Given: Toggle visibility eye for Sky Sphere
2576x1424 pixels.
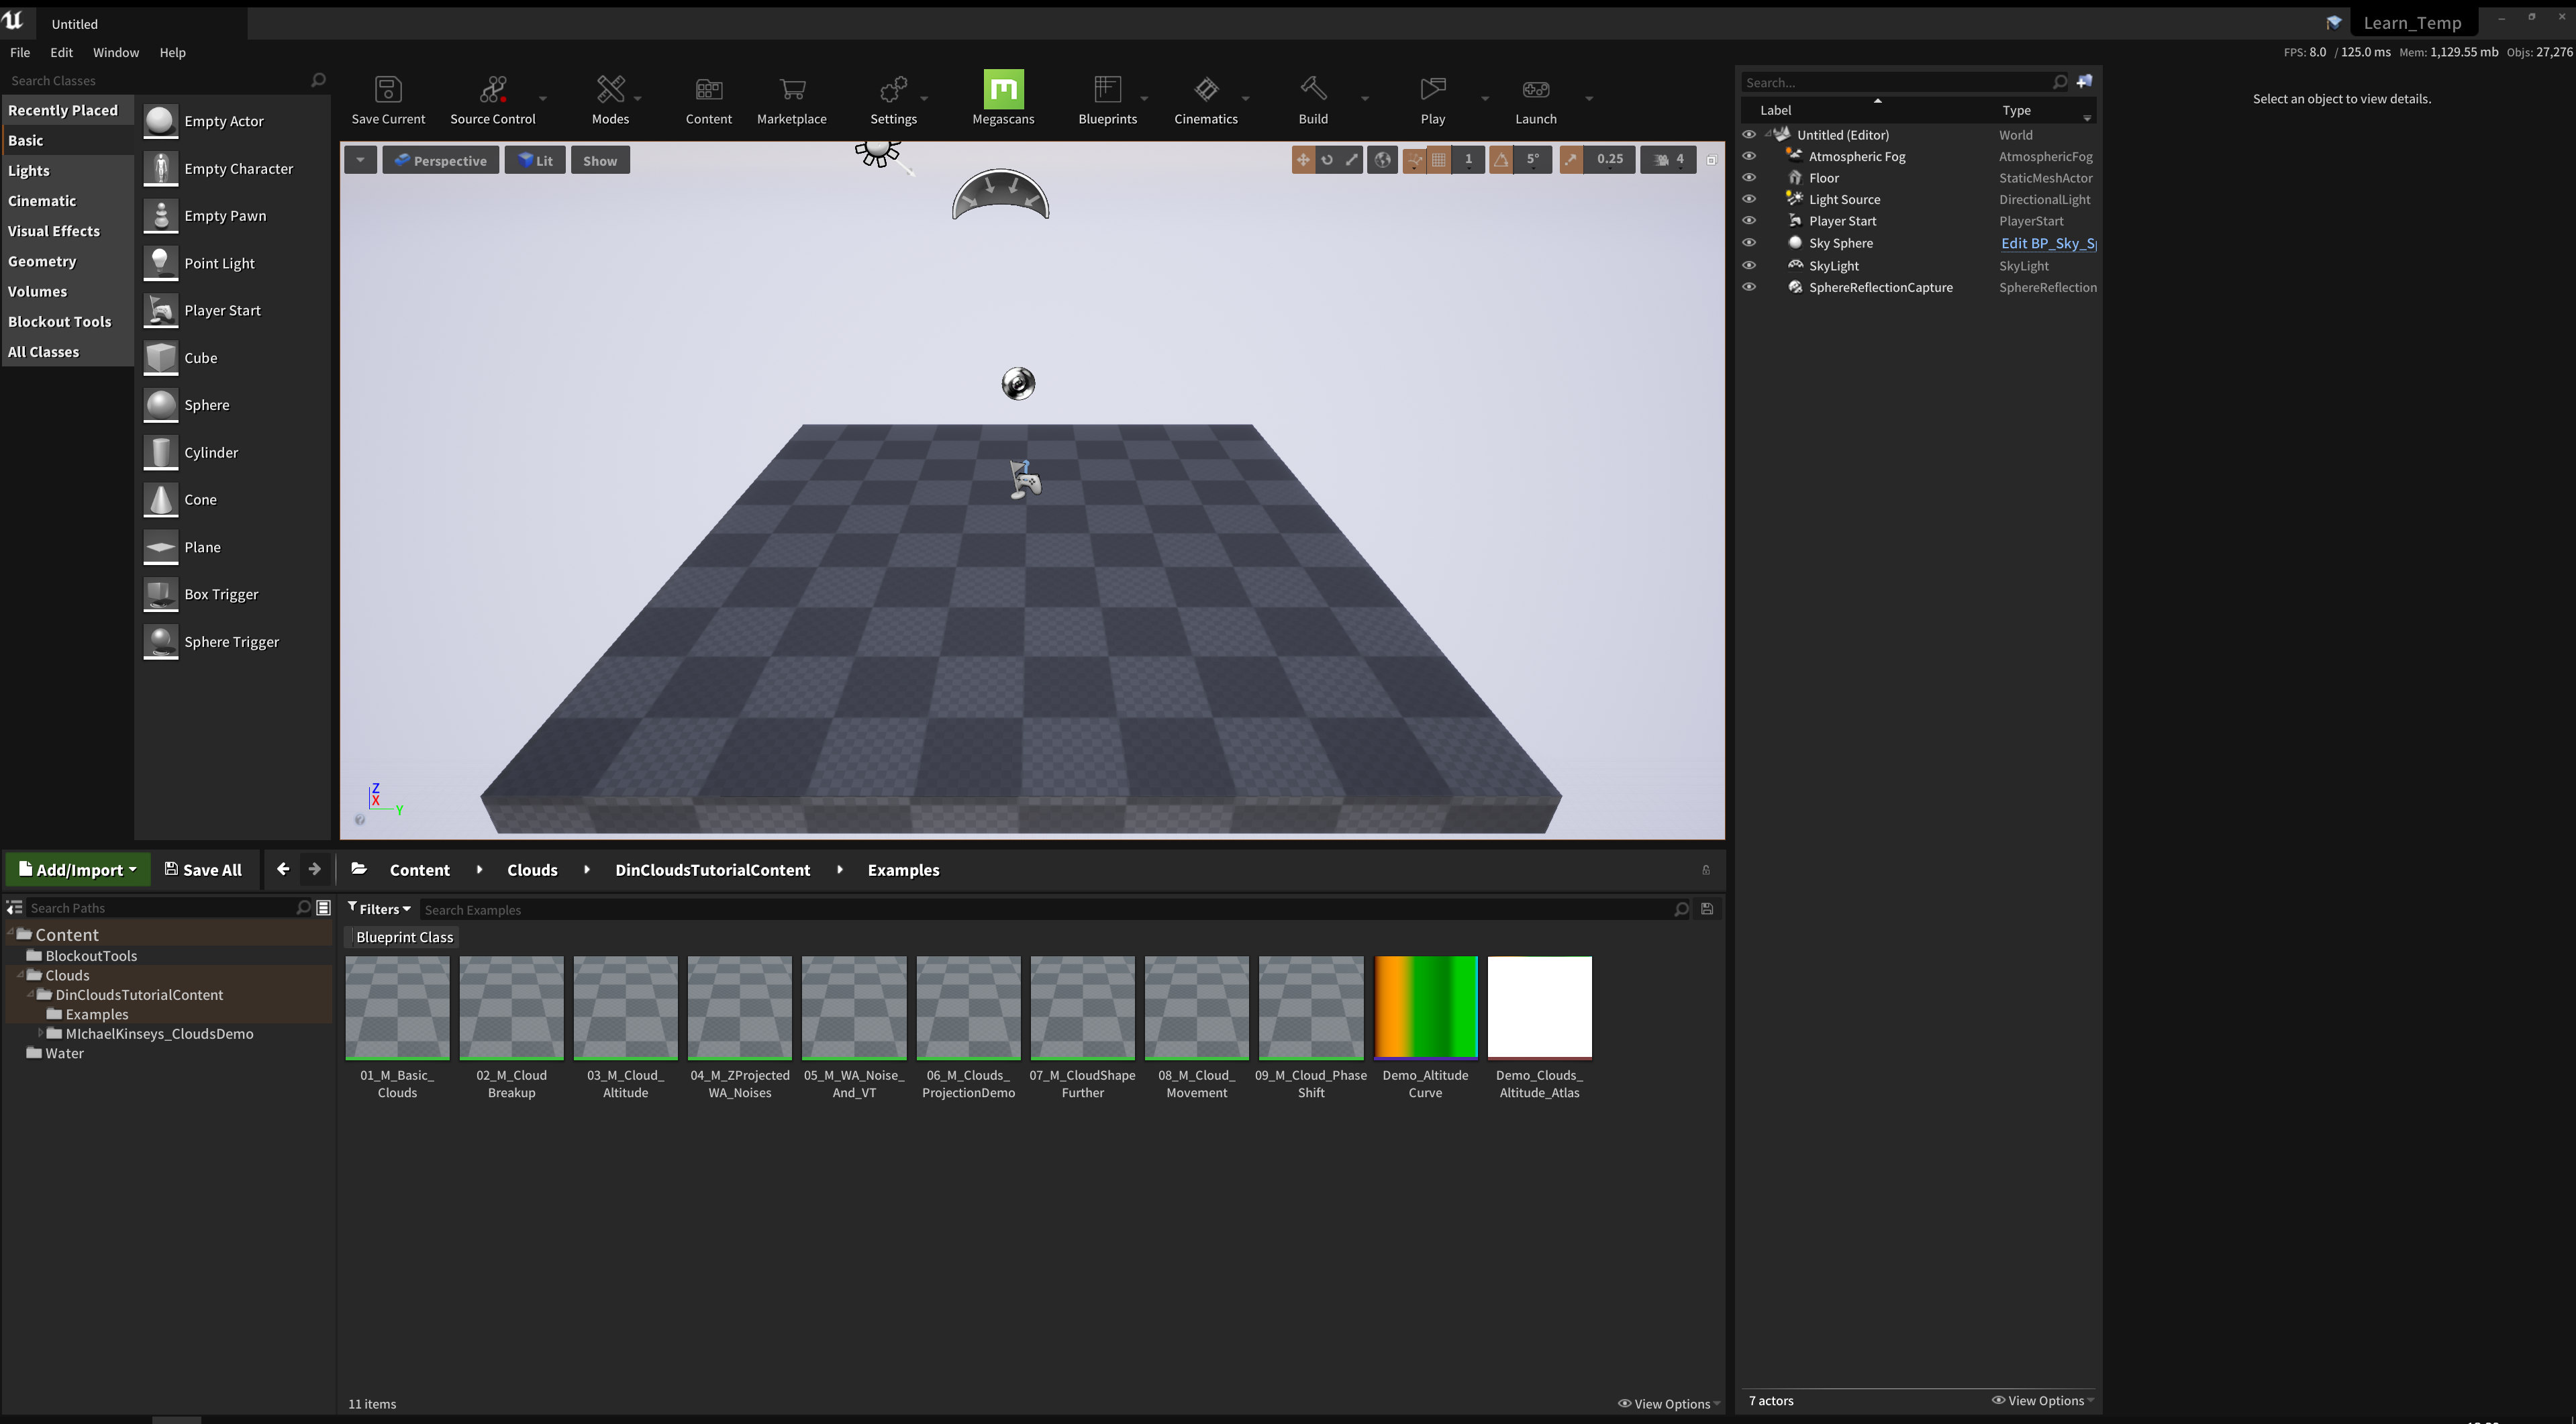Looking at the screenshot, I should point(1749,243).
